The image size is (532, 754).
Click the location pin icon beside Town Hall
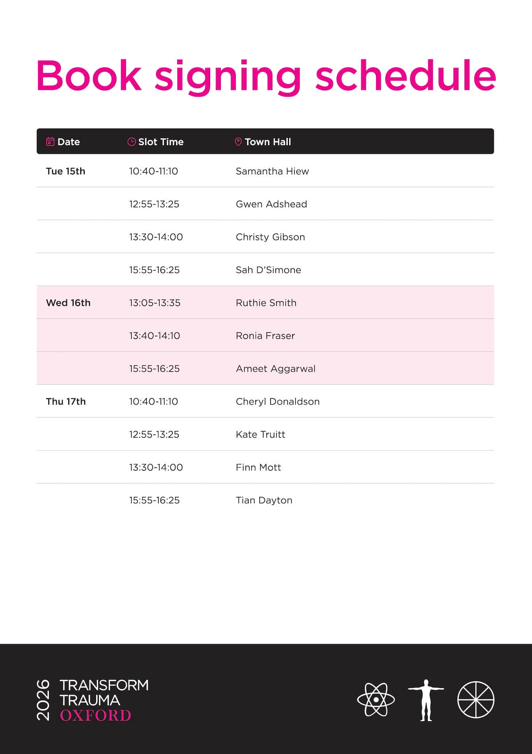tap(238, 142)
